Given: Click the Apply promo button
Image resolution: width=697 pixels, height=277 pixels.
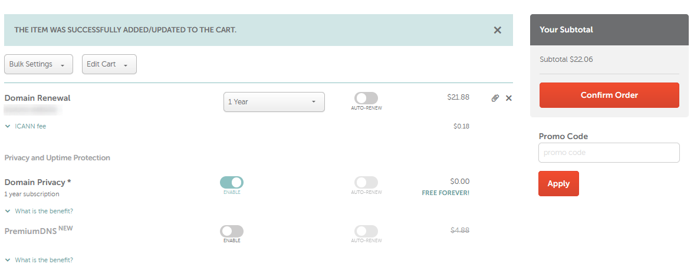Looking at the screenshot, I should click(x=558, y=184).
